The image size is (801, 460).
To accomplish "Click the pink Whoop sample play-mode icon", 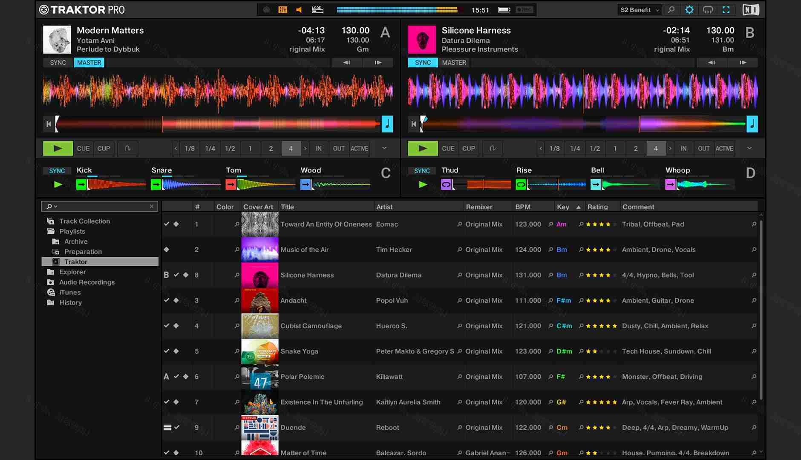I will (x=670, y=184).
